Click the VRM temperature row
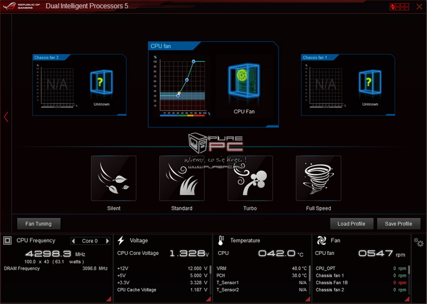 pos(262,268)
